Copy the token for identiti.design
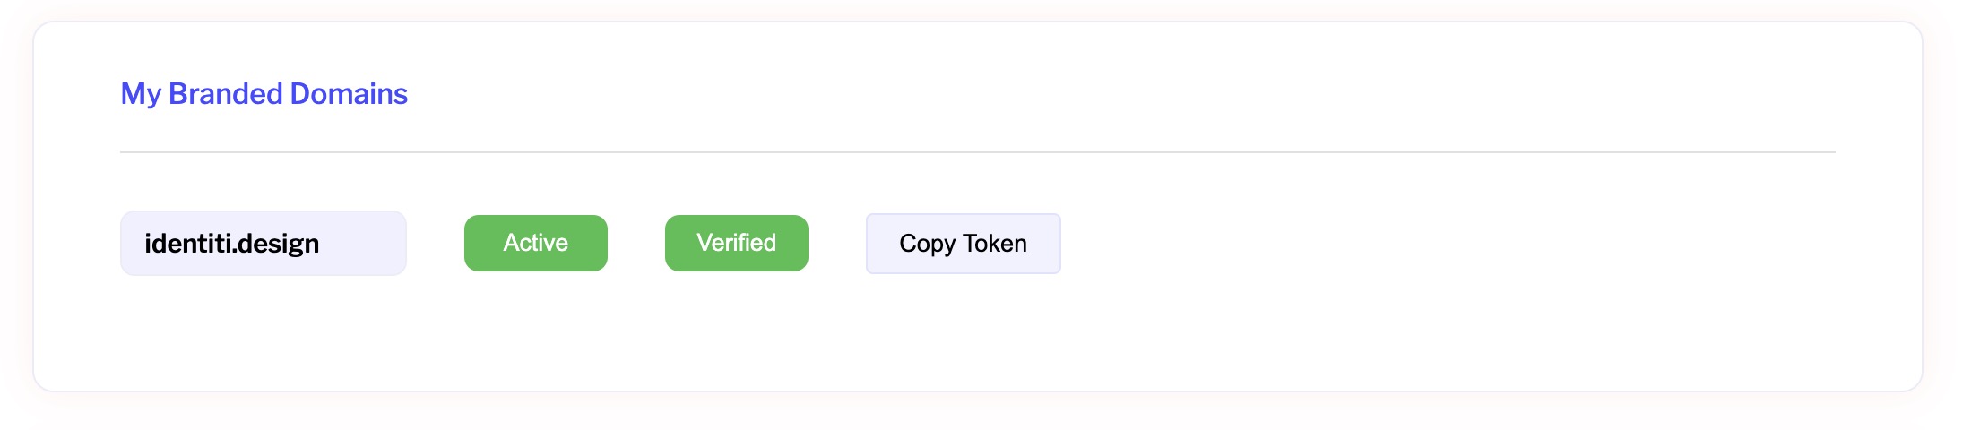 [963, 244]
